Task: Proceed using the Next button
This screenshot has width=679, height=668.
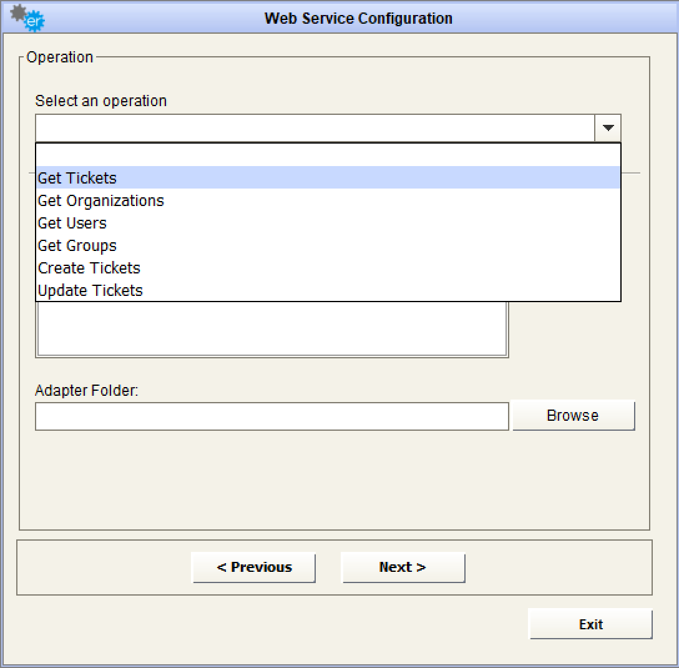Action: 403,567
